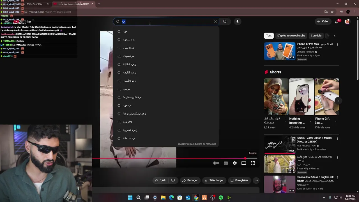The width and height of the screenshot is (359, 202).
Task: Open Microsoft Edge from the taskbar
Action: [x=171, y=198]
